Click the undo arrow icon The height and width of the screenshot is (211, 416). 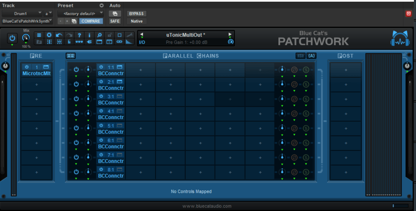pyautogui.click(x=59, y=35)
